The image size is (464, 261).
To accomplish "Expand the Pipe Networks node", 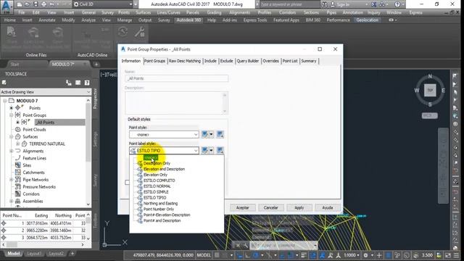I will (x=12, y=180).
